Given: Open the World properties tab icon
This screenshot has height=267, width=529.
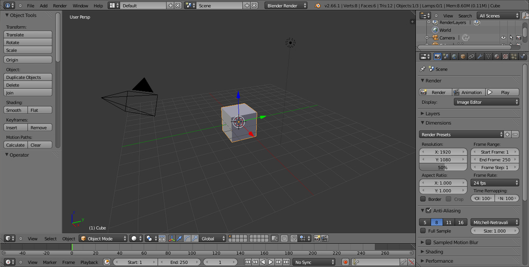Looking at the screenshot, I should [454, 57].
